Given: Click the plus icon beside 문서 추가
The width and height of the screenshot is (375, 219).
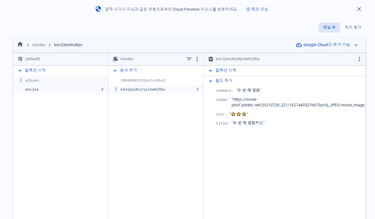Looking at the screenshot, I should tap(115, 71).
